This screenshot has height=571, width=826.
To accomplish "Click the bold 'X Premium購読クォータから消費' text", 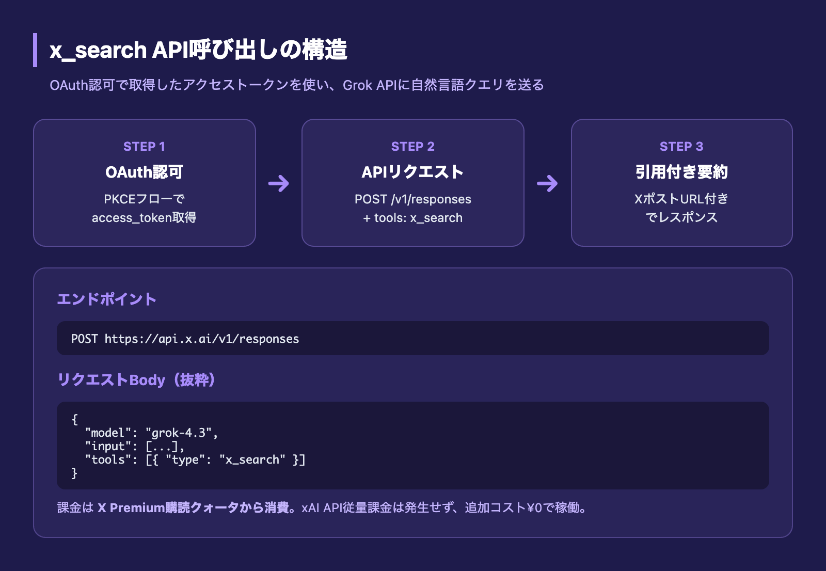I will click(x=193, y=508).
